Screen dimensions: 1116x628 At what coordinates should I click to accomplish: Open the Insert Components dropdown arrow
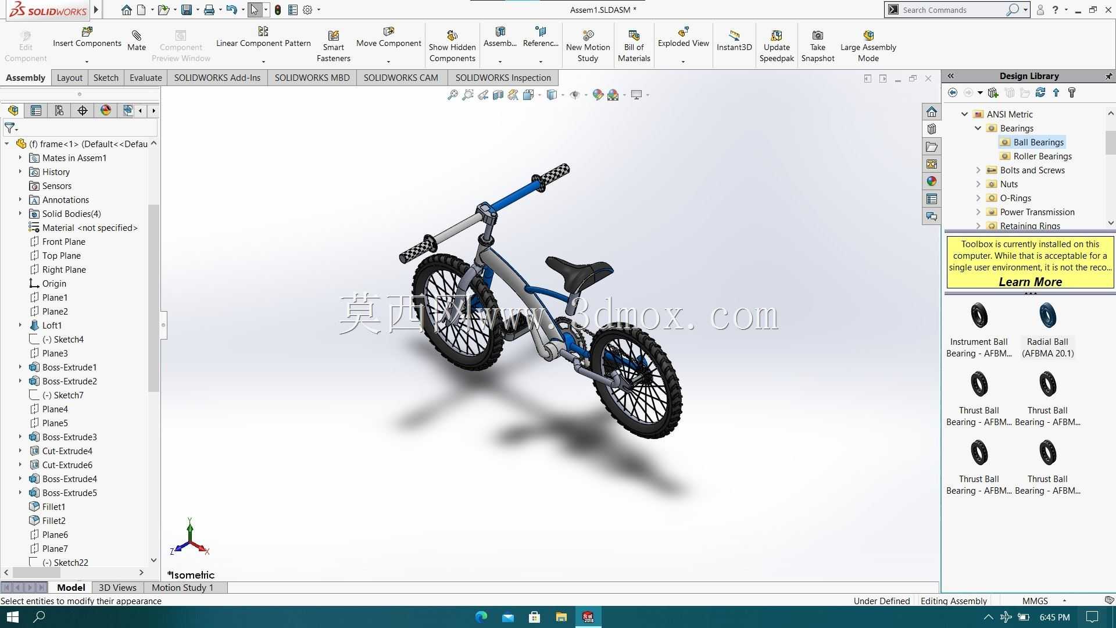click(x=87, y=62)
